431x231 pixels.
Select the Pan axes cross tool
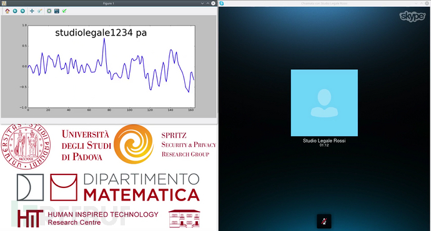click(32, 11)
